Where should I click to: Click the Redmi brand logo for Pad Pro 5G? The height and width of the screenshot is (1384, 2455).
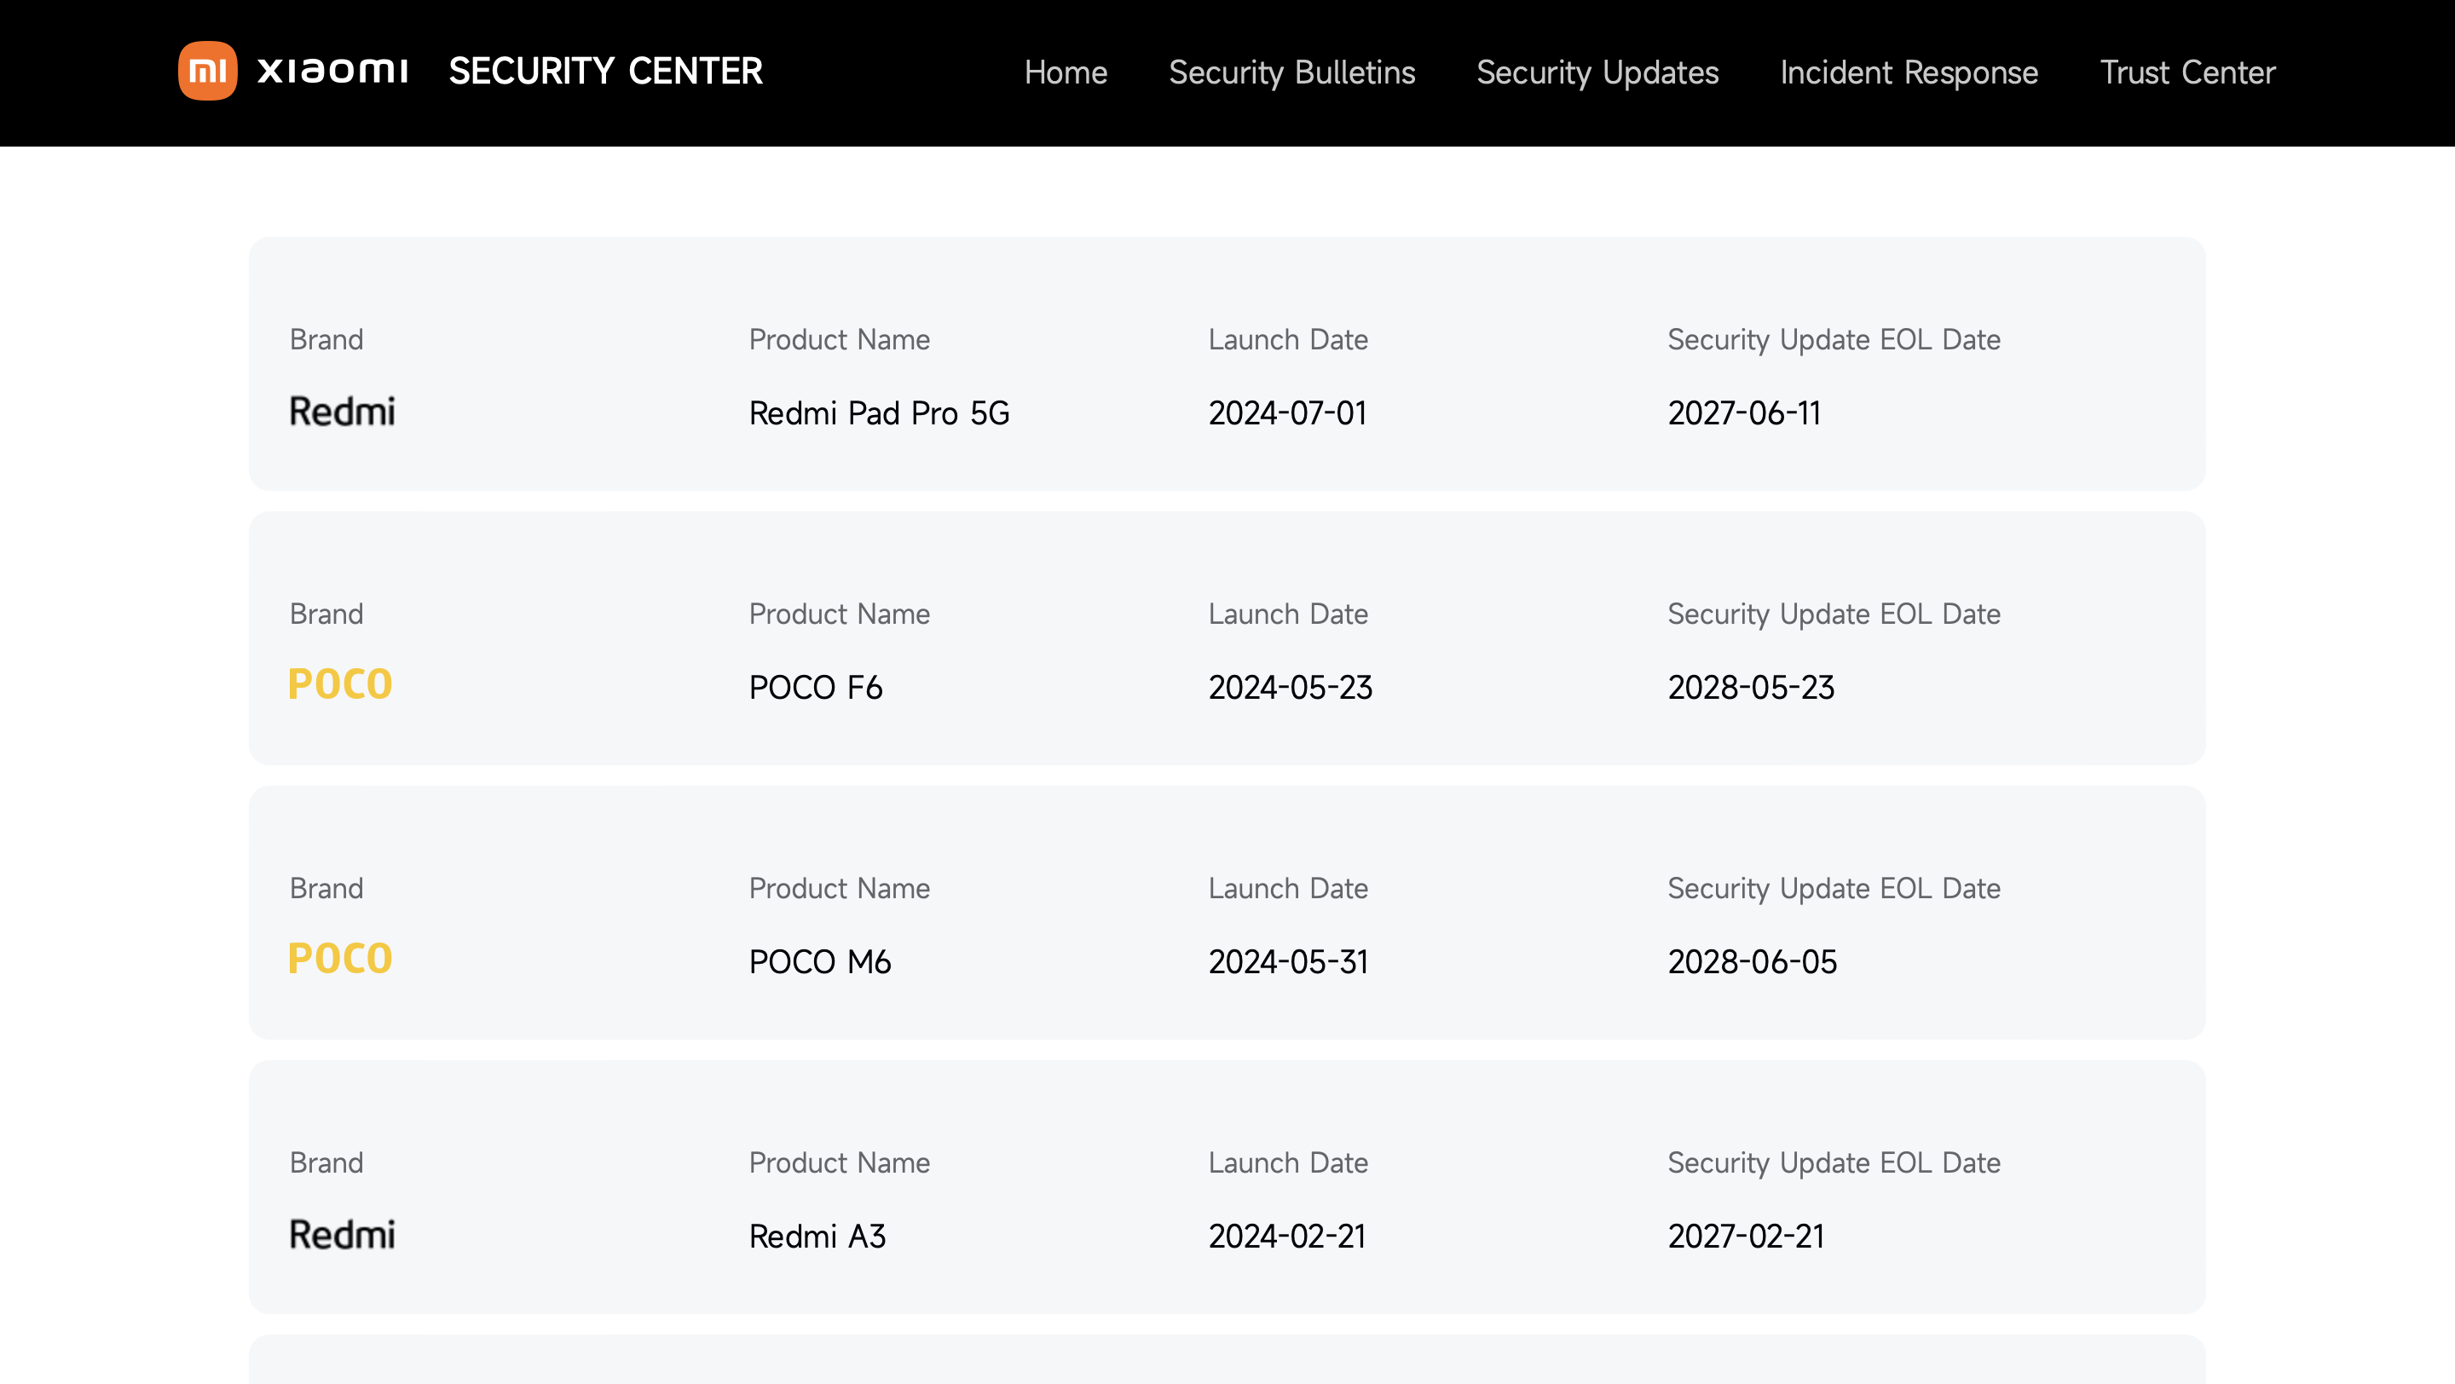(342, 412)
